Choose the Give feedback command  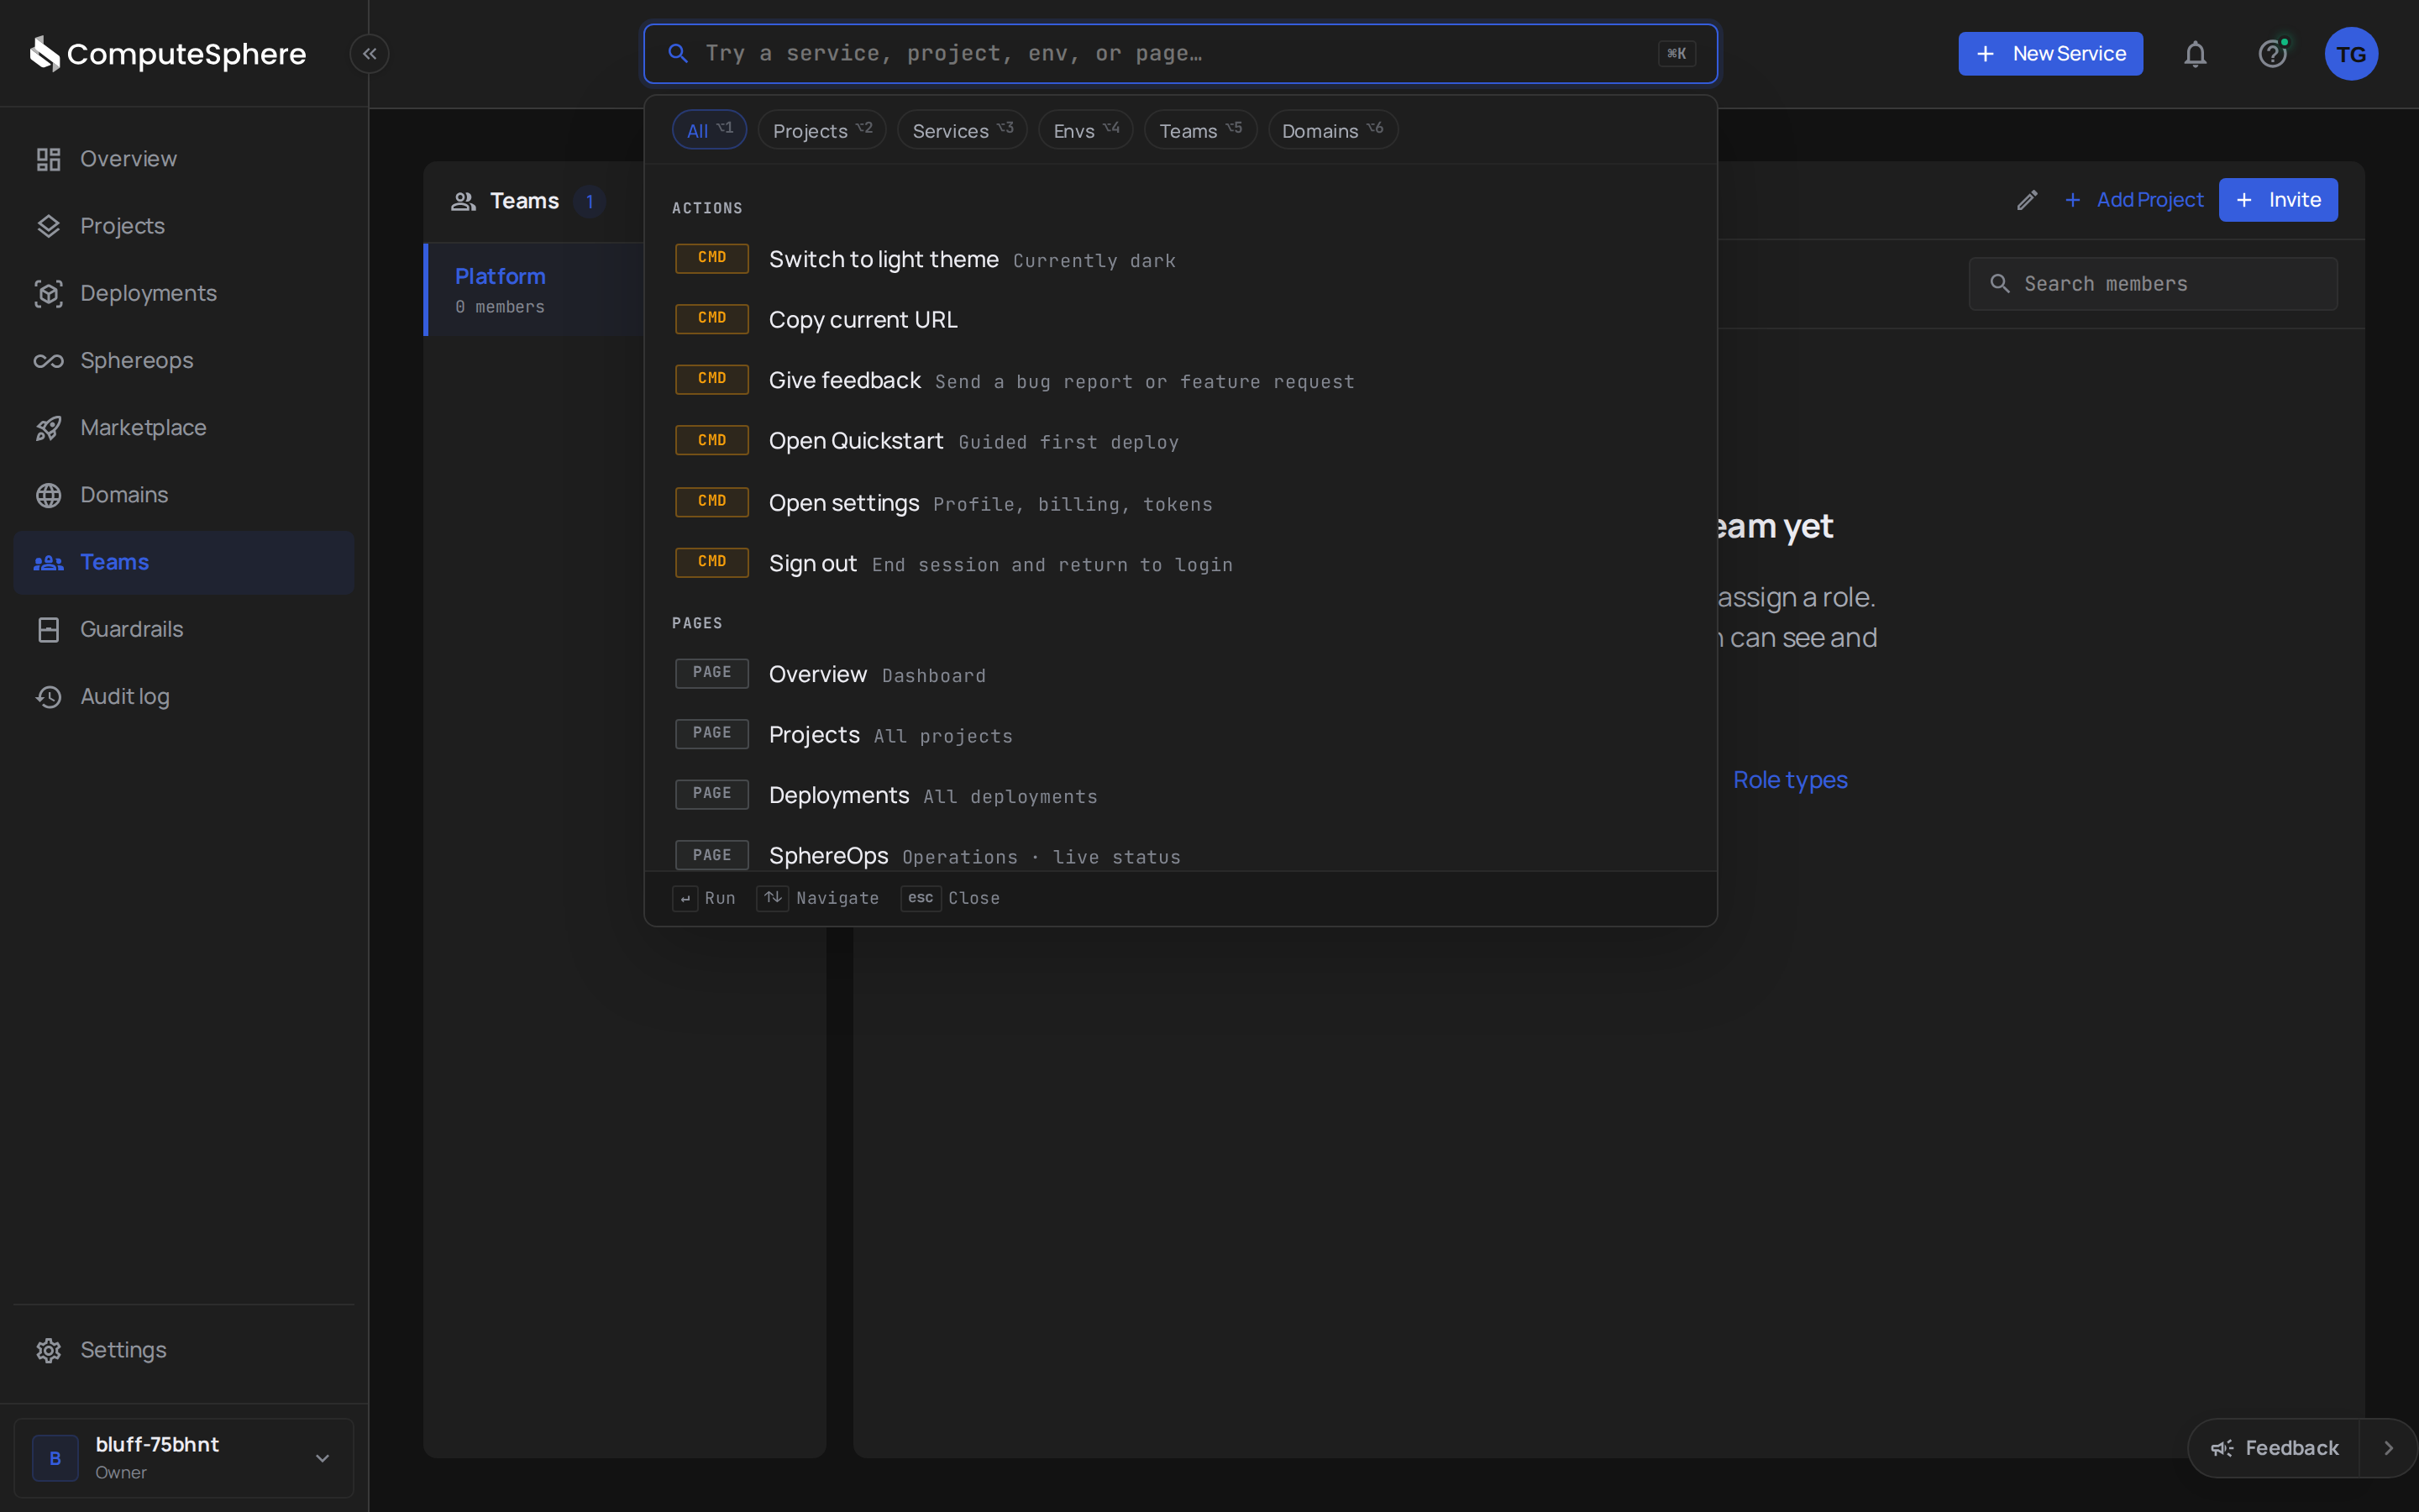pyautogui.click(x=1180, y=380)
